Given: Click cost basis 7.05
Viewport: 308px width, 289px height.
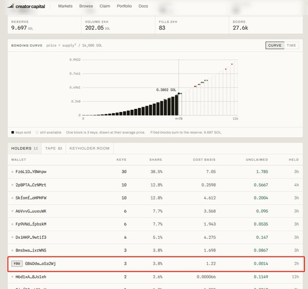Looking at the screenshot, I should coord(211,172).
